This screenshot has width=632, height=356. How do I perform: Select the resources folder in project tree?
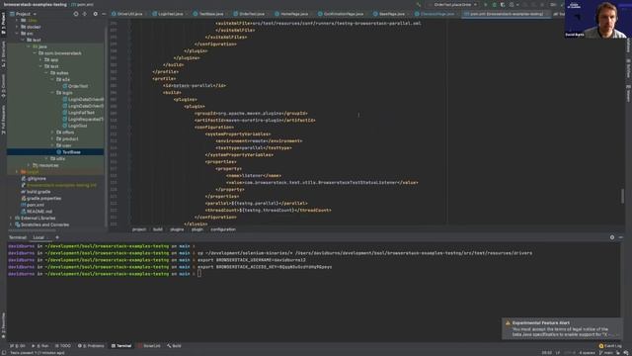point(45,165)
